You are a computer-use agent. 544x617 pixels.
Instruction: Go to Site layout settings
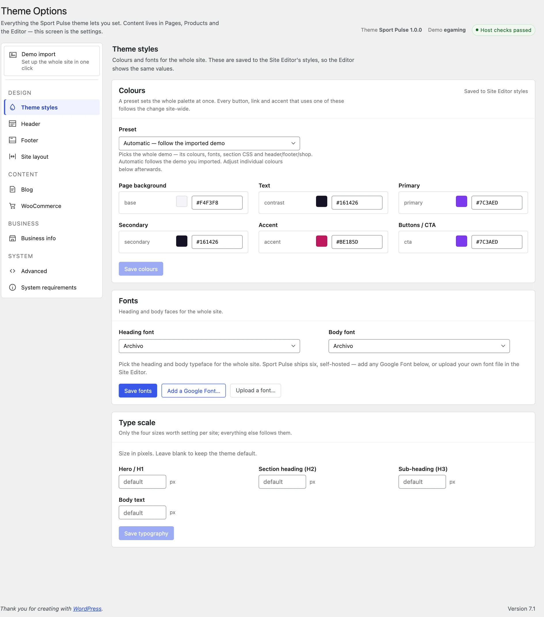click(52, 157)
